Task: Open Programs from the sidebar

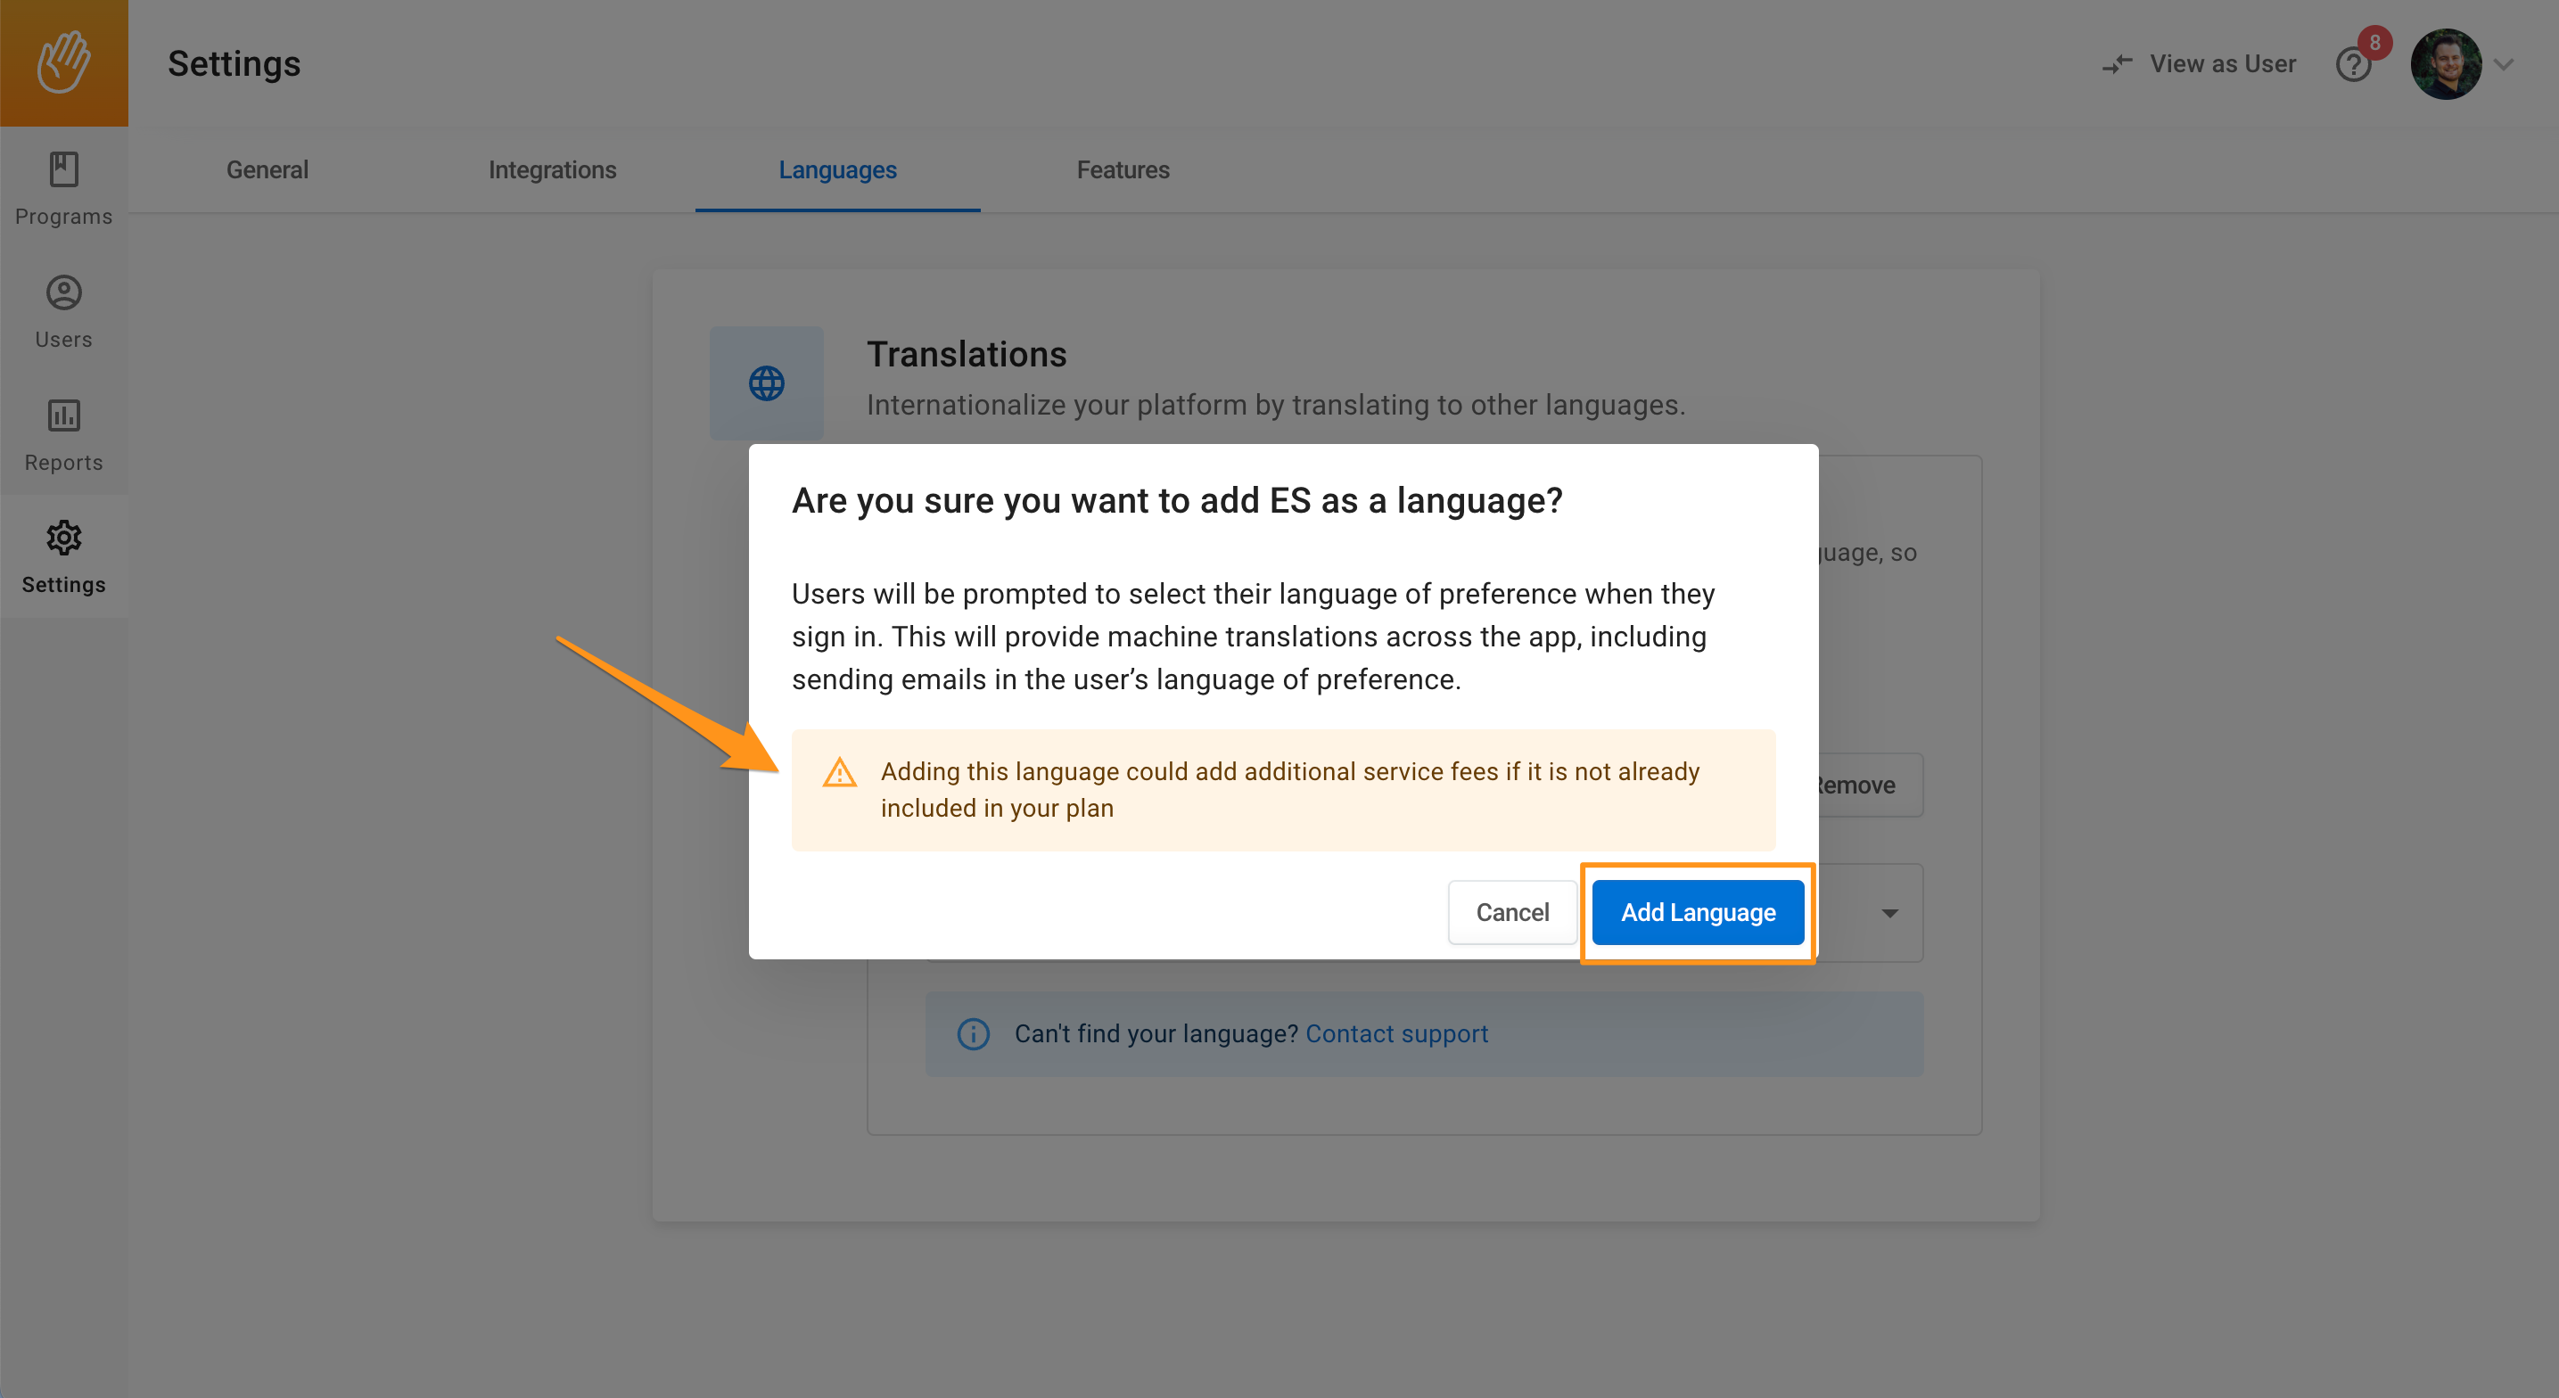Action: click(x=63, y=189)
